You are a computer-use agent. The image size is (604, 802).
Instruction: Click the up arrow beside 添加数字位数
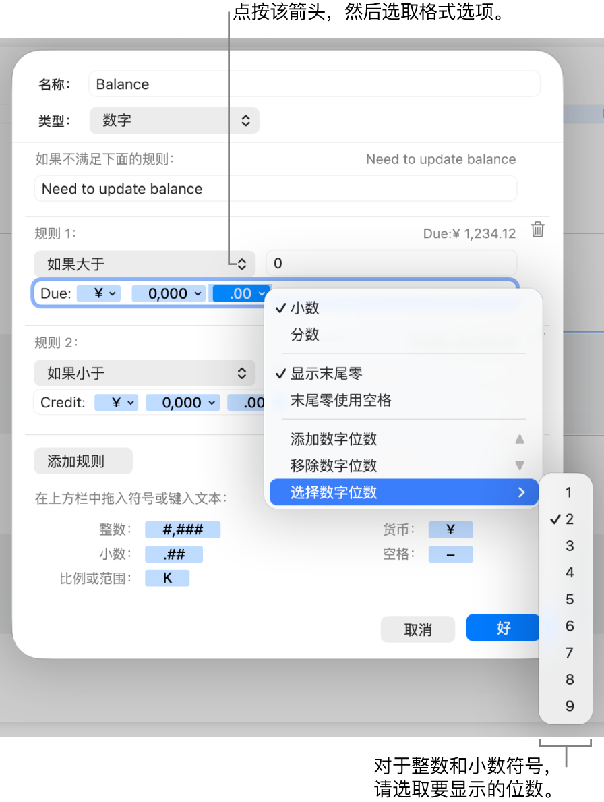click(x=519, y=439)
